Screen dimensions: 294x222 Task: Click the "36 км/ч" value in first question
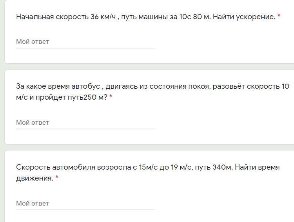point(103,17)
